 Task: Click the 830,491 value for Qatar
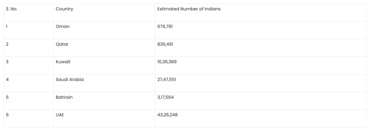[165, 44]
